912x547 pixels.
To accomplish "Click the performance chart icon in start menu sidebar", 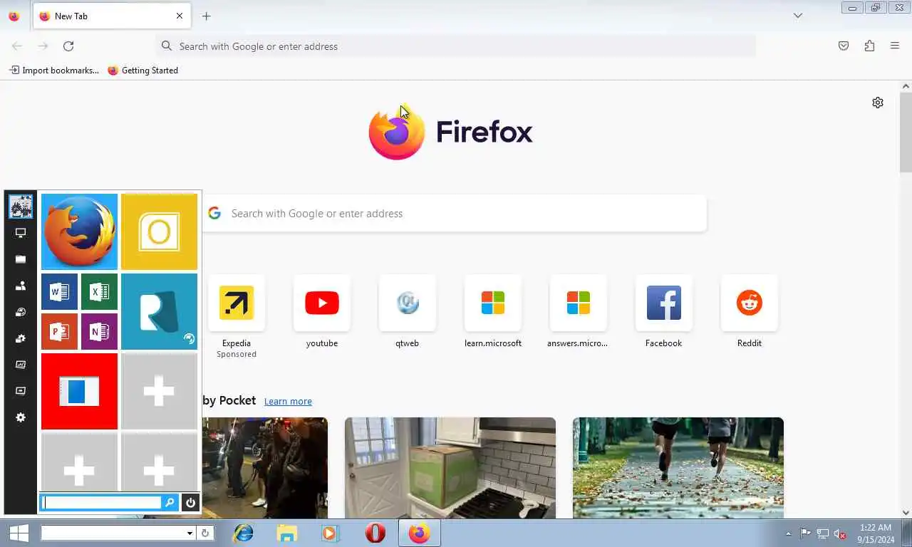I will (x=21, y=365).
